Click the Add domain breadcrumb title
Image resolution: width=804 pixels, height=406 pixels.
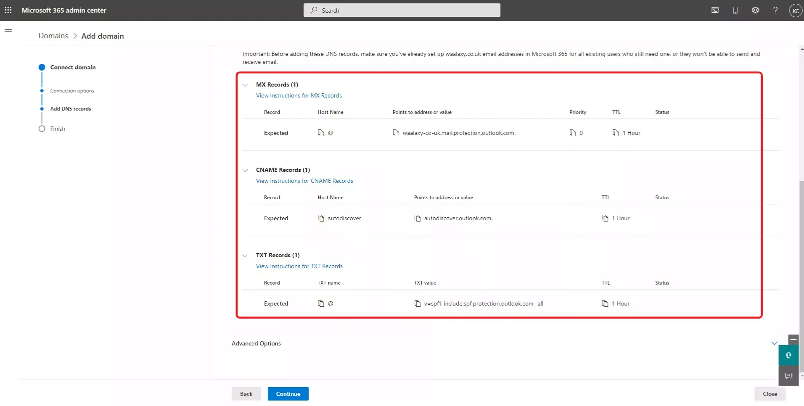pyautogui.click(x=103, y=36)
